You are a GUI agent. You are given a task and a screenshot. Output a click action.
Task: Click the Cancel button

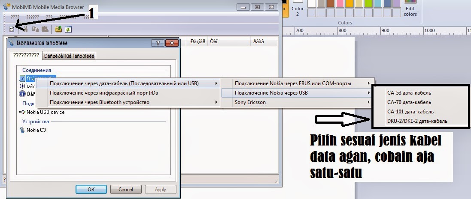126,190
